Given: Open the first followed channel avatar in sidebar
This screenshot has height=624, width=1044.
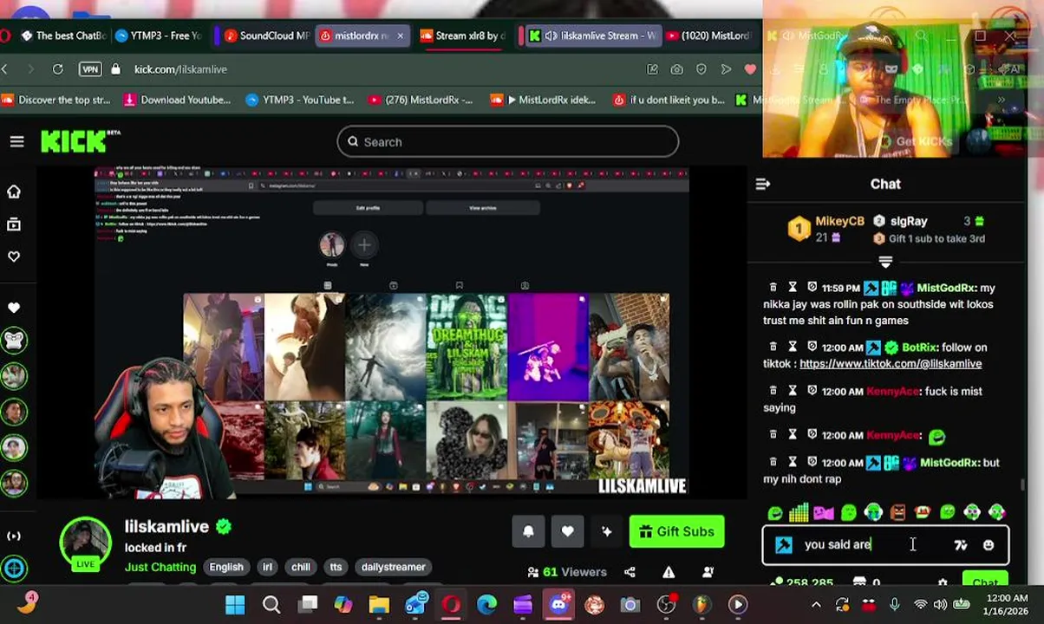Looking at the screenshot, I should (14, 341).
